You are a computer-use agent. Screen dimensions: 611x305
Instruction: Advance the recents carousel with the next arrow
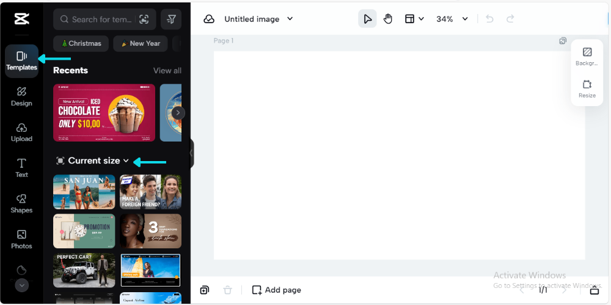pyautogui.click(x=178, y=113)
